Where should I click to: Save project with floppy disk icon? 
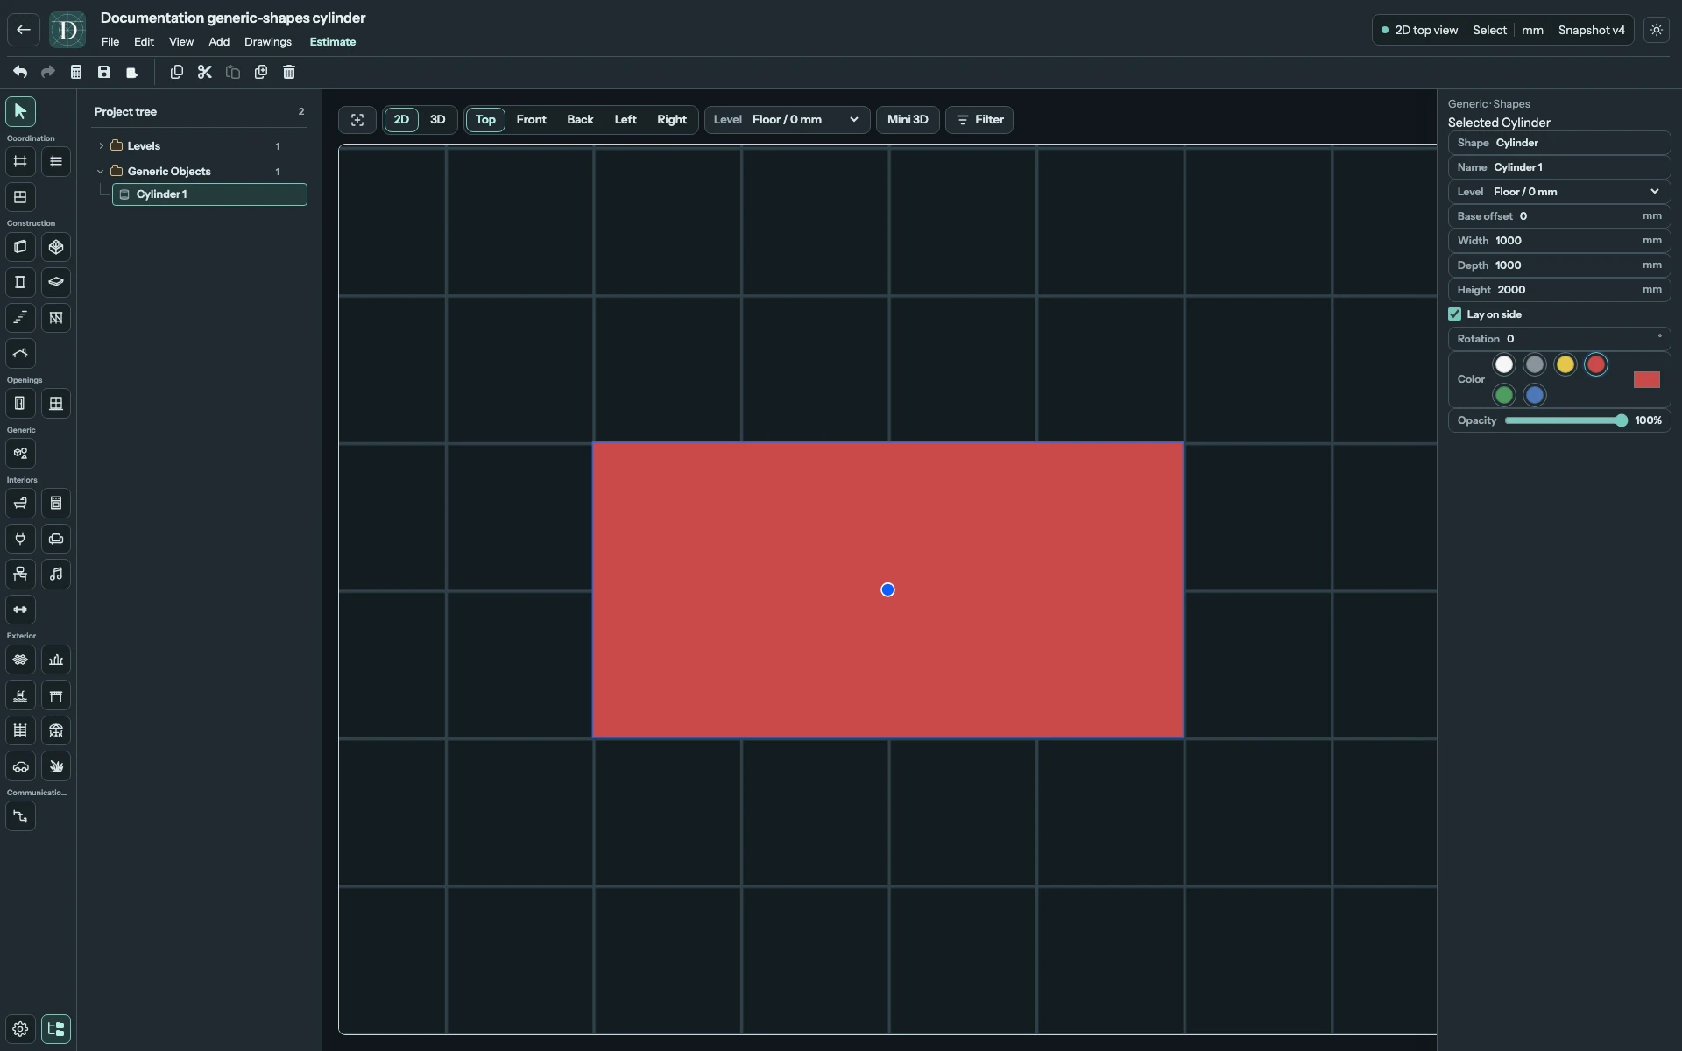coord(104,72)
